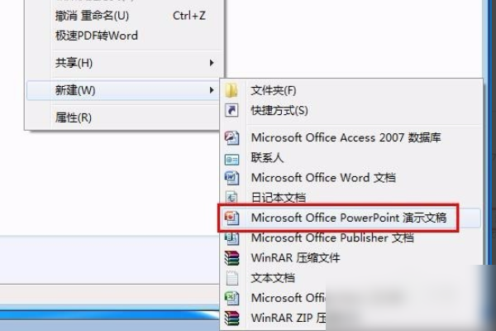
Task: Create a WinRAR 压缩文件 archive
Action: tap(351, 258)
